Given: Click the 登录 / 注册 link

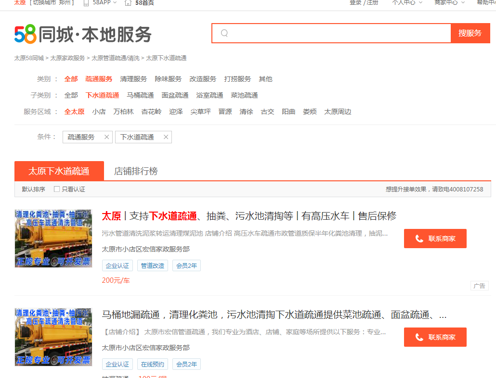Looking at the screenshot, I should click(364, 3).
